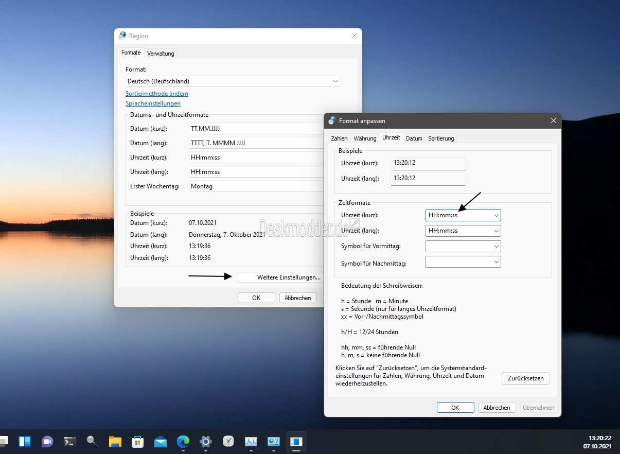Image resolution: width=620 pixels, height=454 pixels.
Task: Open Teams Chat taskbar icon
Action: (x=47, y=441)
